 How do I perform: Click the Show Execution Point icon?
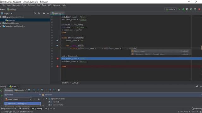(29, 90)
